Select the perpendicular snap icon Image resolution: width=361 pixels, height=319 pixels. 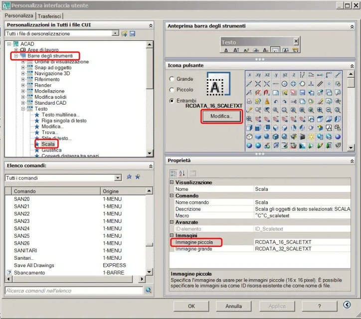[x=311, y=84]
